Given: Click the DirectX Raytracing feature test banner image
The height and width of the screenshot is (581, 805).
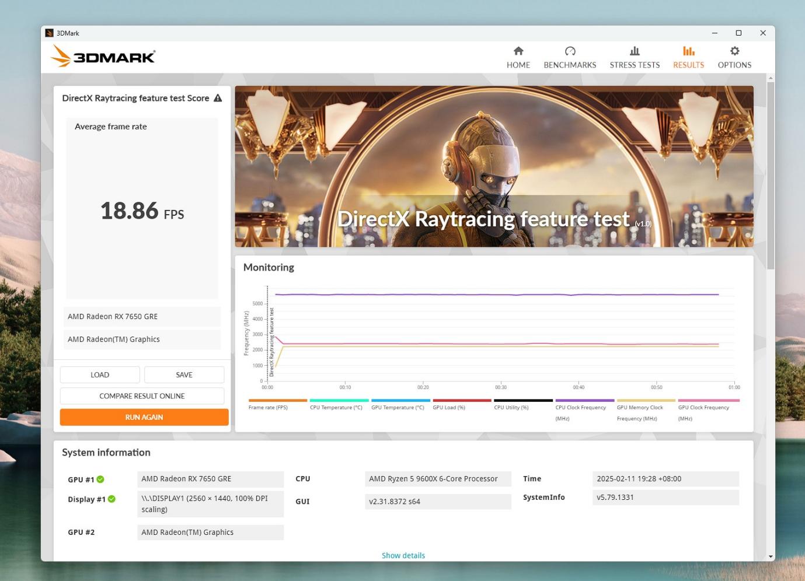Looking at the screenshot, I should point(494,166).
